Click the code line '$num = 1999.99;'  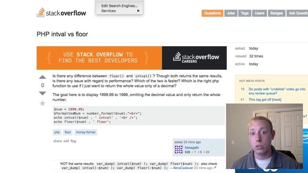click(x=69, y=109)
